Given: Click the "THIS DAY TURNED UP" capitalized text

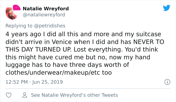Looking at the screenshot, I should pyautogui.click(x=41, y=49).
